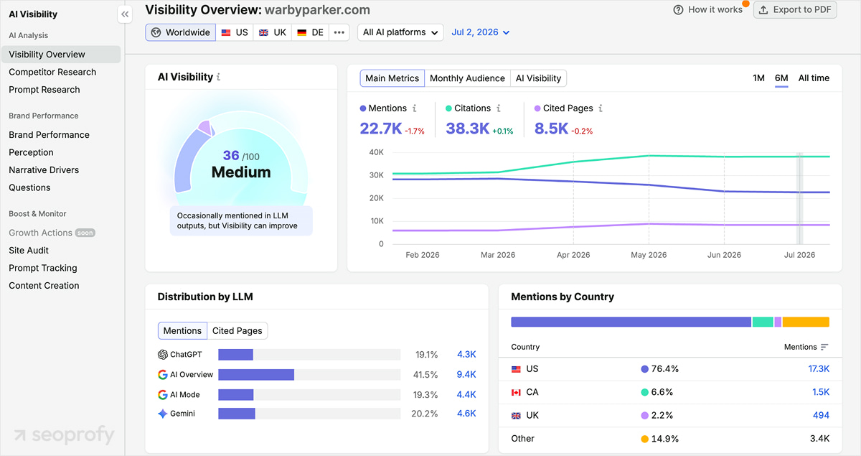Select the Worldwide region tab
The image size is (861, 456).
pos(180,32)
